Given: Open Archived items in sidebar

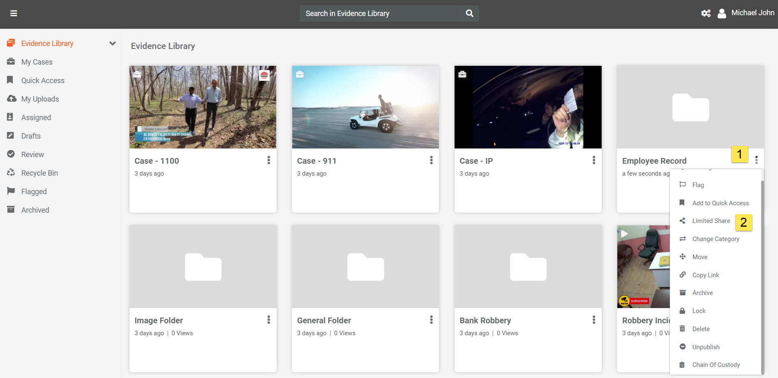Looking at the screenshot, I should (x=35, y=210).
